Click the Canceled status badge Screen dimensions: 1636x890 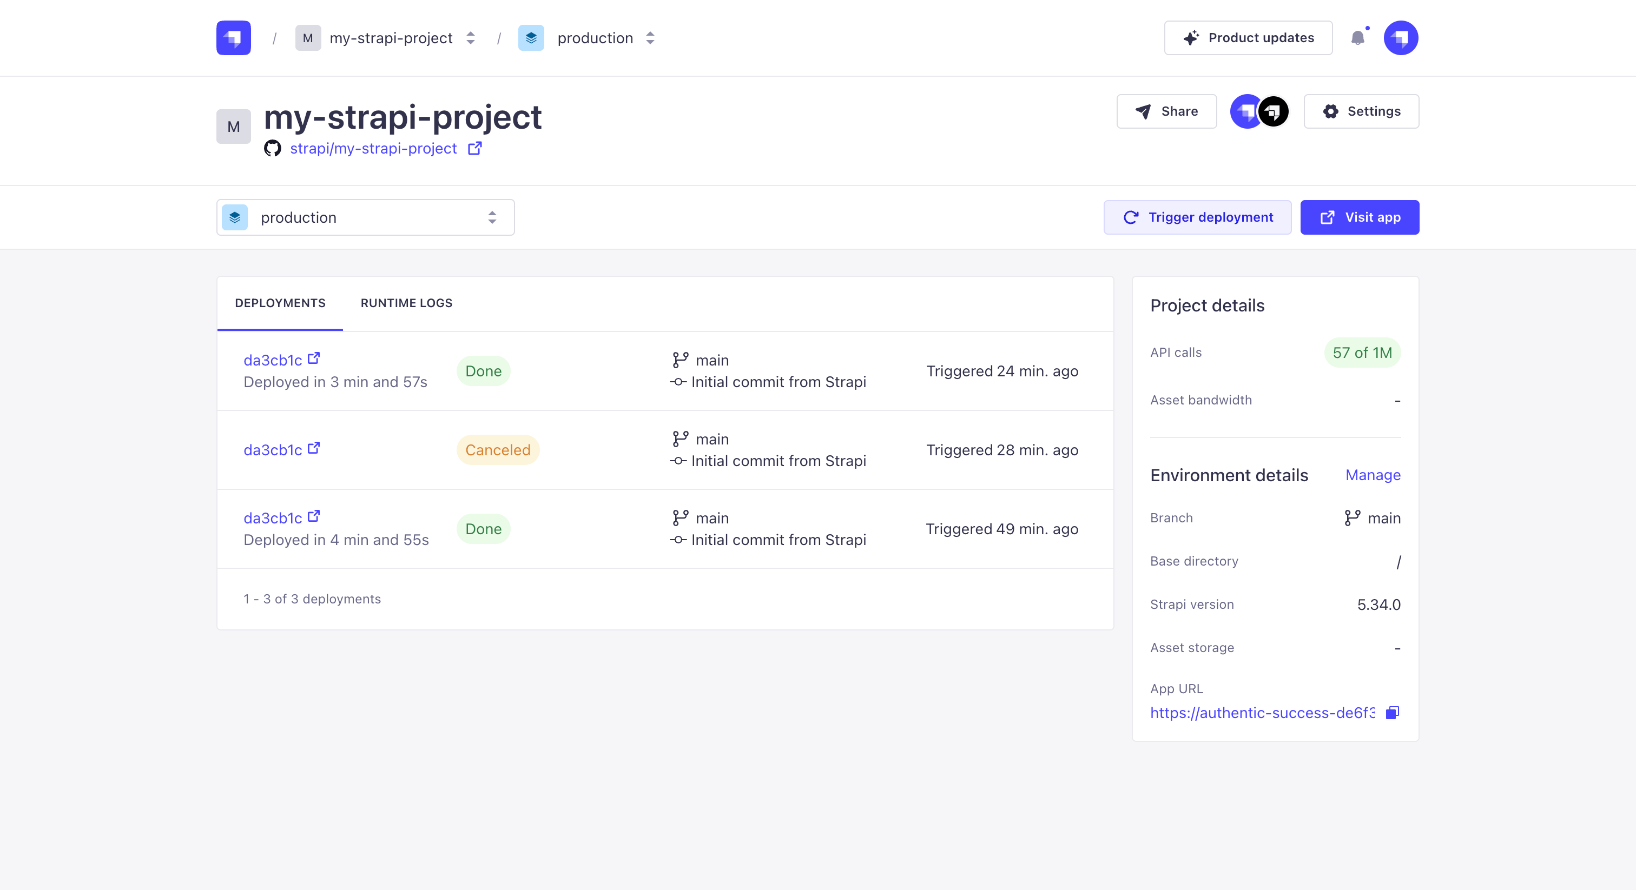498,450
